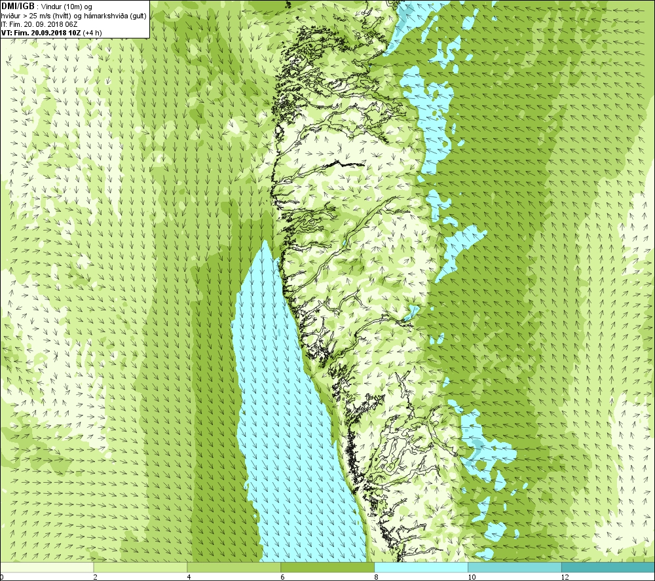Click the 10–12 m/s teal legend swatch

pos(515,567)
